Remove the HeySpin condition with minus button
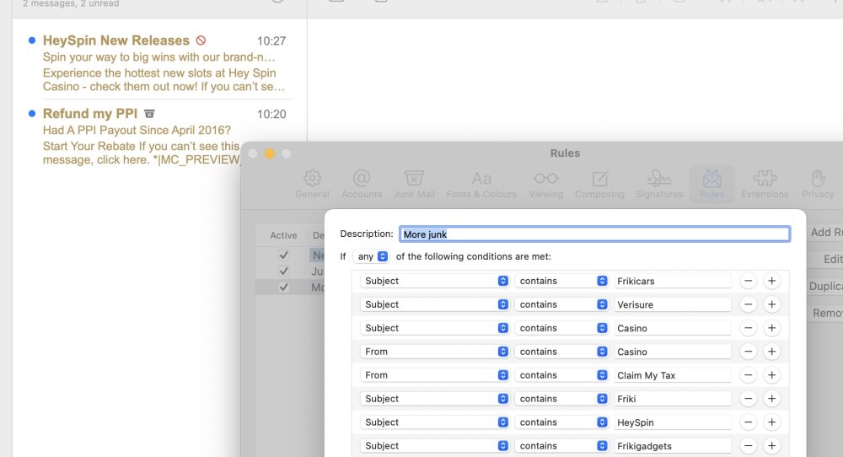843x457 pixels. 748,422
